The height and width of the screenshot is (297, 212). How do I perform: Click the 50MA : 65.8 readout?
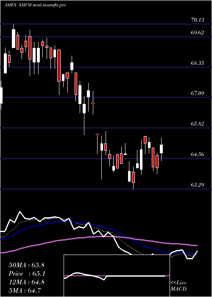click(x=26, y=265)
